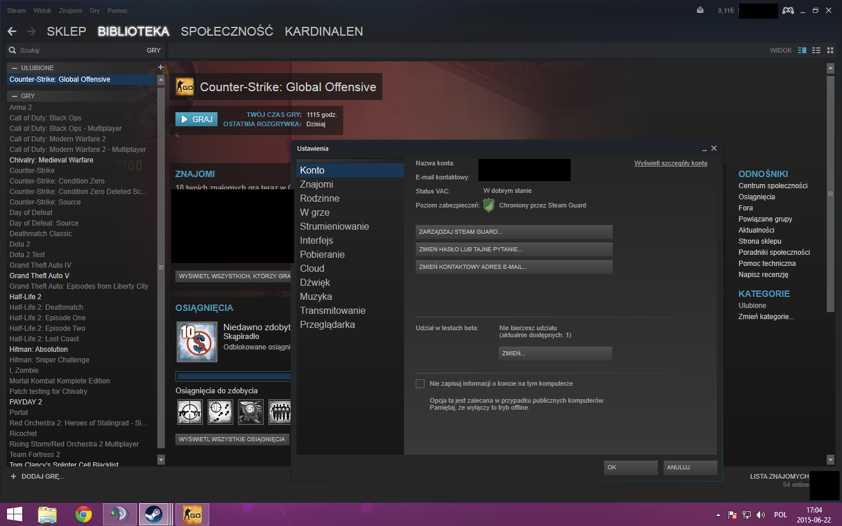Click the main panel scrollbar up arrow
This screenshot has width=842, height=526.
(830, 68)
